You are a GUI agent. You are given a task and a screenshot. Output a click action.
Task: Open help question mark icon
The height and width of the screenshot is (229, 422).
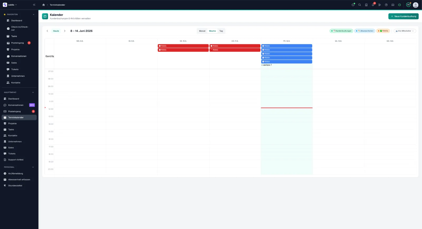[386, 5]
